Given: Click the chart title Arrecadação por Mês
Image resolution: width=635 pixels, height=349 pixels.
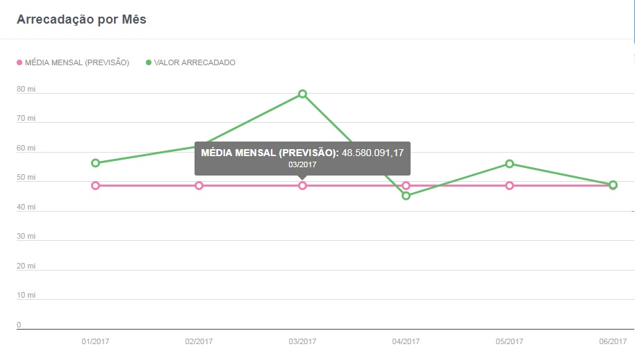Looking at the screenshot, I should click(x=81, y=19).
